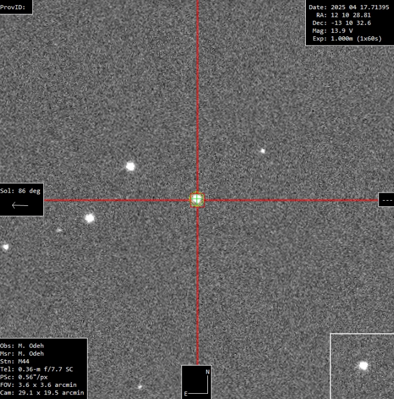The width and height of the screenshot is (394, 399).
Task: Click the north-east compass indicator
Action: coord(196,382)
